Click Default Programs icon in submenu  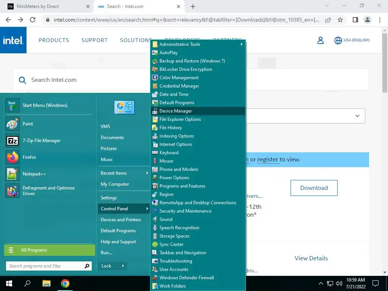click(x=155, y=103)
